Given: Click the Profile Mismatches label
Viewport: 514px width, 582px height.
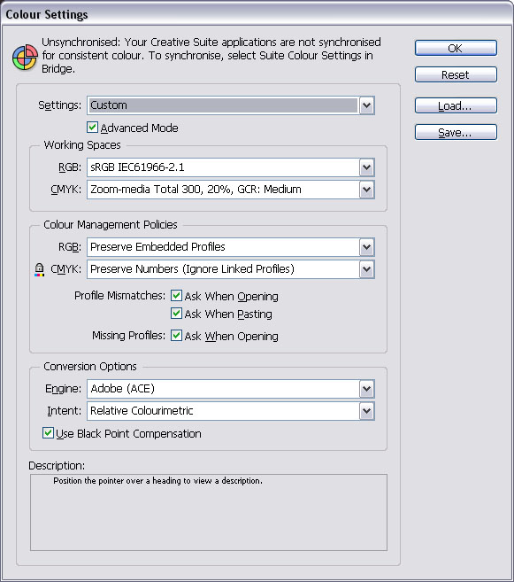Looking at the screenshot, I should point(119,296).
